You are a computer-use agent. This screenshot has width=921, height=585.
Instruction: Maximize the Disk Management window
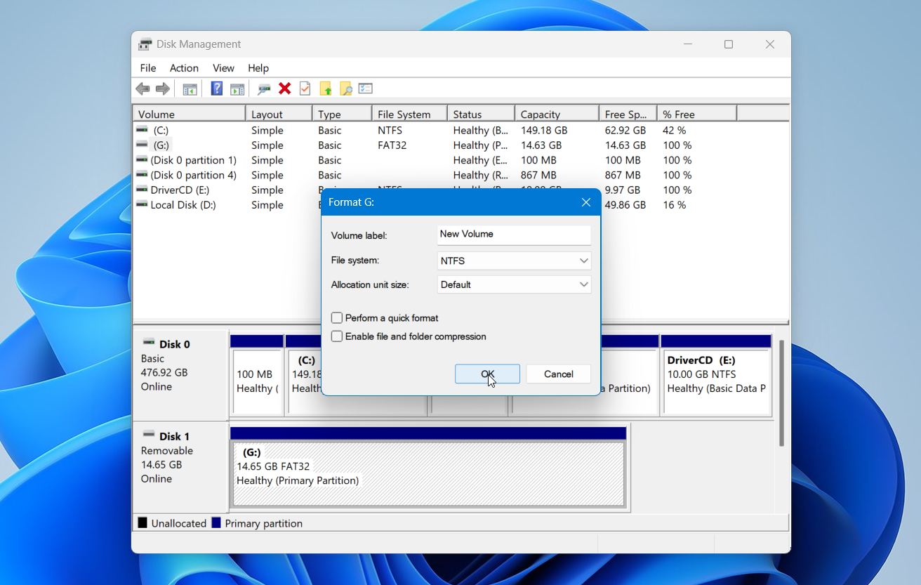pos(729,44)
